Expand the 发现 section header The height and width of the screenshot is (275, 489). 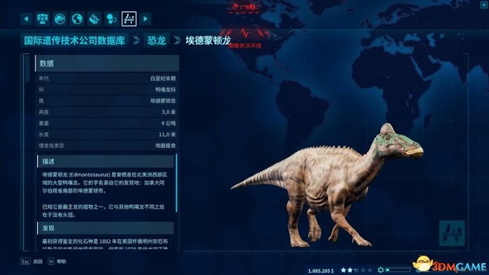tap(105, 228)
